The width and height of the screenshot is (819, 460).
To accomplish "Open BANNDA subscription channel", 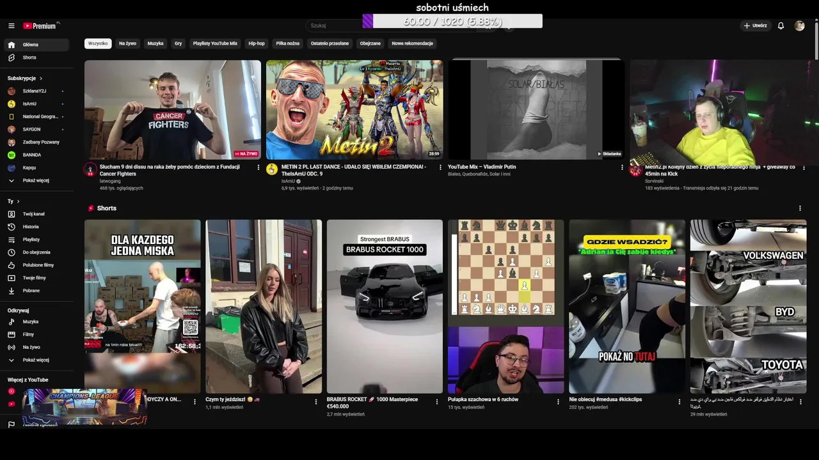I will pos(36,155).
